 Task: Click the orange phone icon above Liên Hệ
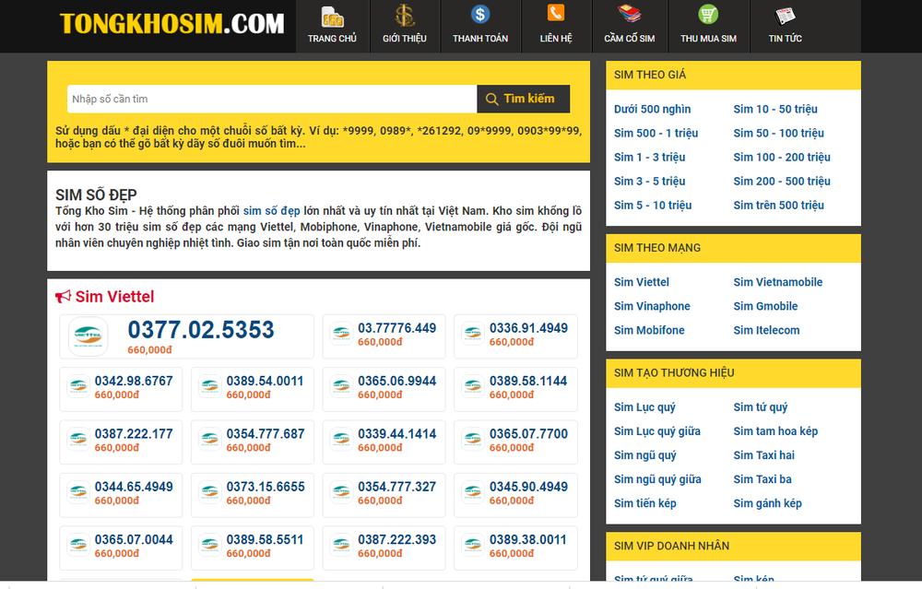click(x=556, y=13)
